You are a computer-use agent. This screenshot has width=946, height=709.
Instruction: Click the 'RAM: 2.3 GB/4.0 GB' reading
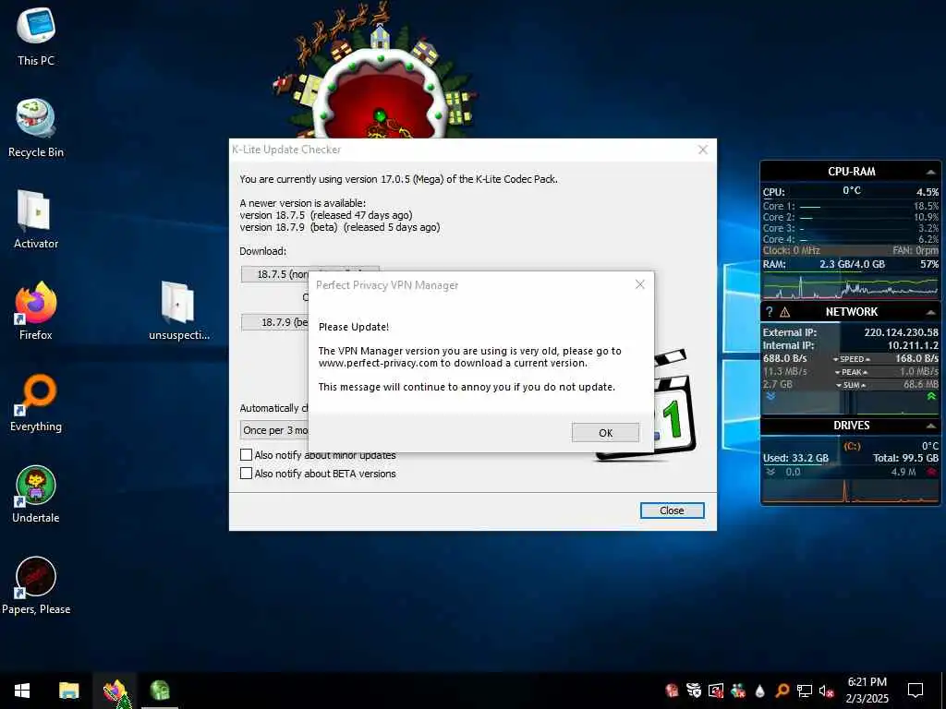[824, 265]
